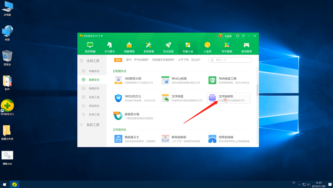Click 360 taskbar app button
This screenshot has height=188, width=333.
click(15, 184)
